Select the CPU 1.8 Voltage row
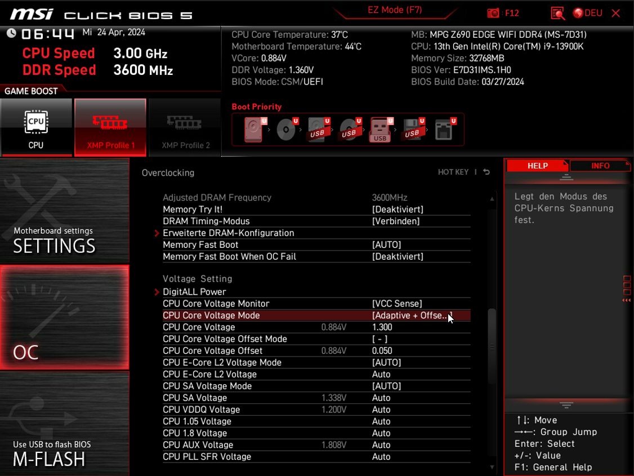 click(x=316, y=433)
